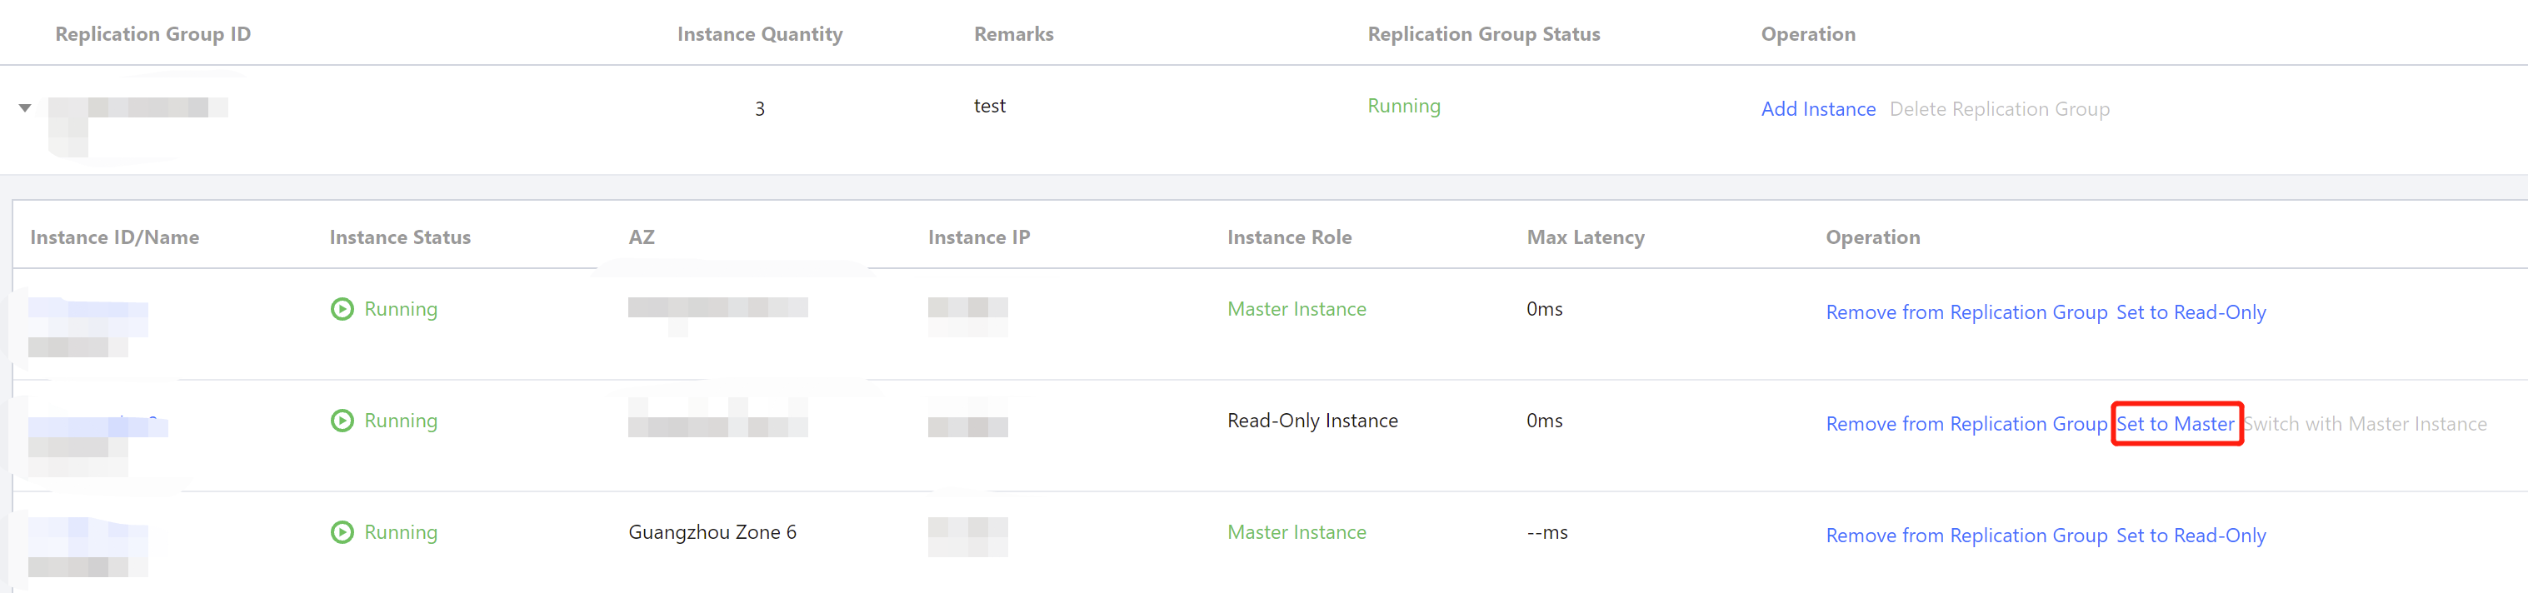This screenshot has height=593, width=2528.
Task: Set first master instance to Read-Only
Action: tap(2191, 311)
